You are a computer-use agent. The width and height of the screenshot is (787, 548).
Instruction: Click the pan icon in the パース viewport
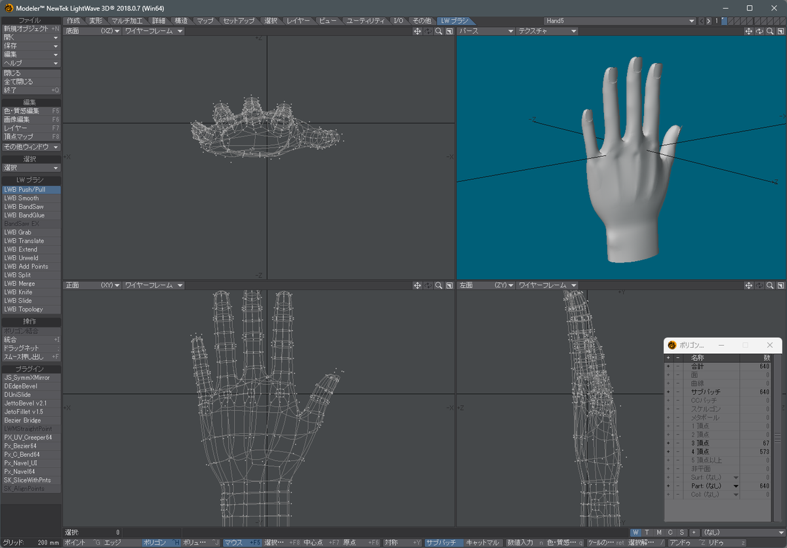point(749,32)
